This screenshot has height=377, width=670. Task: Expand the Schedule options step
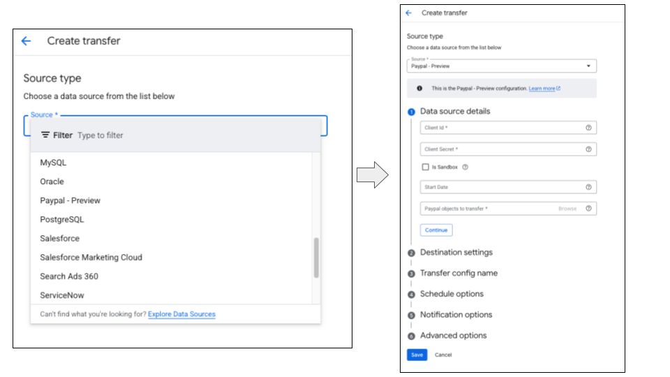[452, 294]
